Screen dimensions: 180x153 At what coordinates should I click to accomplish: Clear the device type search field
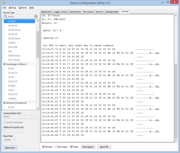(x=36, y=17)
